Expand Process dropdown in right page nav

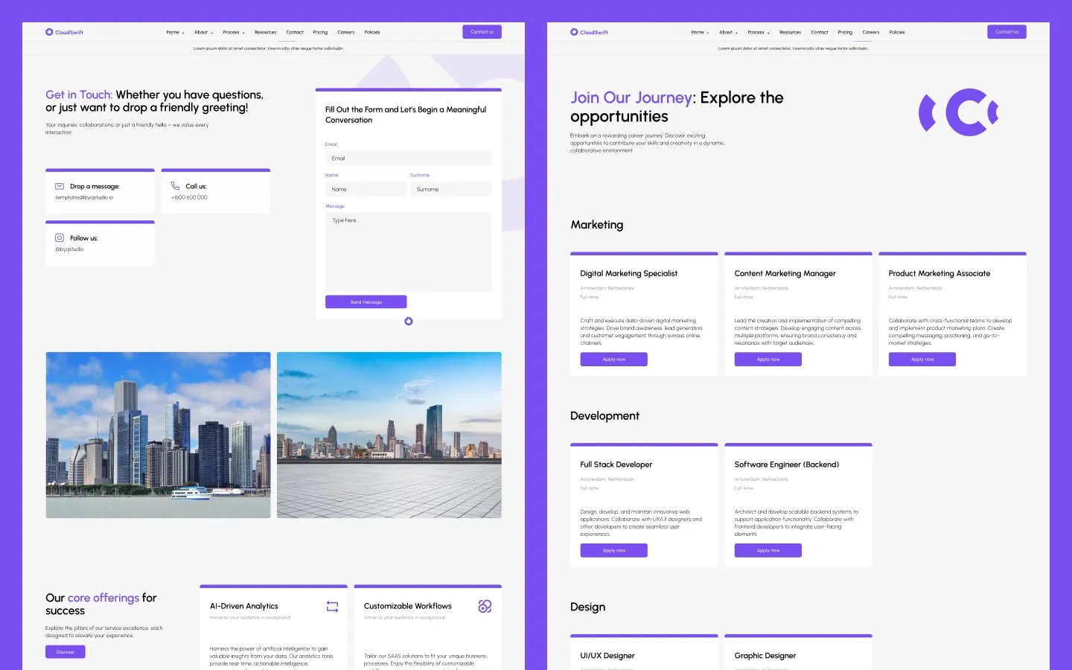tap(758, 32)
